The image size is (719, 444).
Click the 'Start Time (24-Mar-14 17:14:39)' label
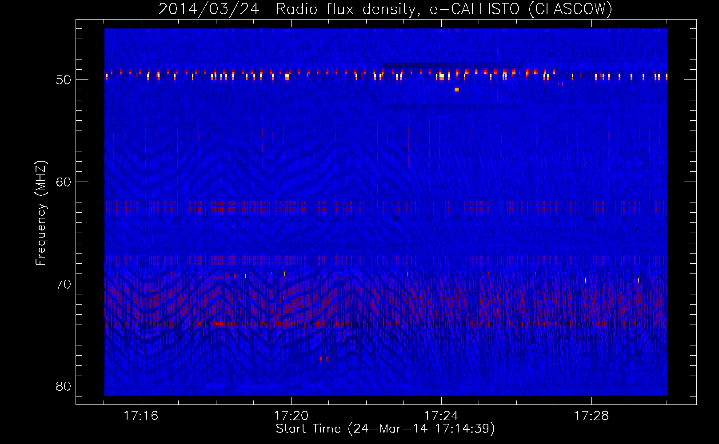click(385, 429)
